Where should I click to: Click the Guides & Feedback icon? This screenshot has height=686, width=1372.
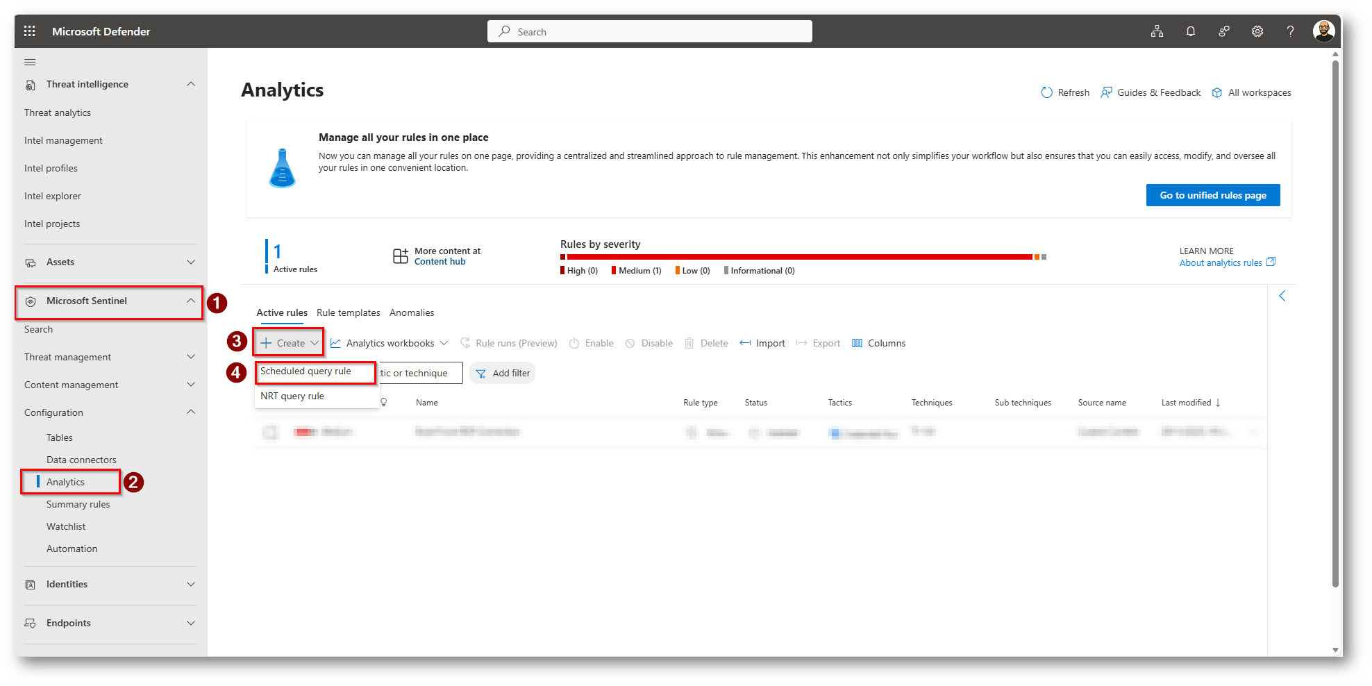tap(1107, 92)
